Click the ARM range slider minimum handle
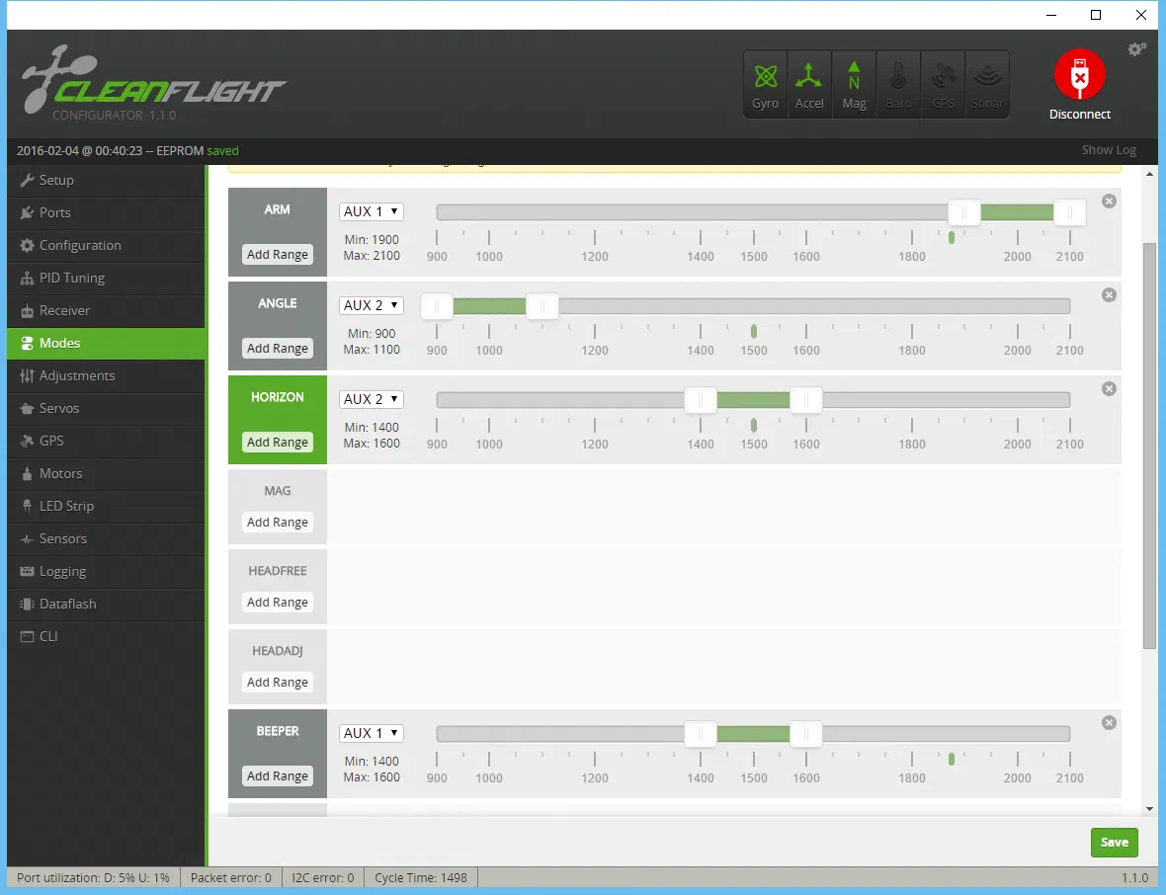This screenshot has height=895, width=1166. coord(964,212)
